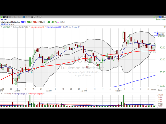Click the blue panel layout icon
166x124 pixels.
pos(160,17)
